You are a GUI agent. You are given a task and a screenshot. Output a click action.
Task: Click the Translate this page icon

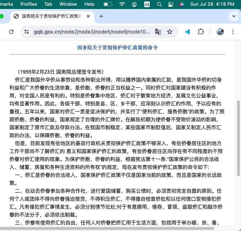click(x=158, y=32)
